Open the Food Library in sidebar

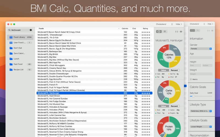click(x=20, y=37)
